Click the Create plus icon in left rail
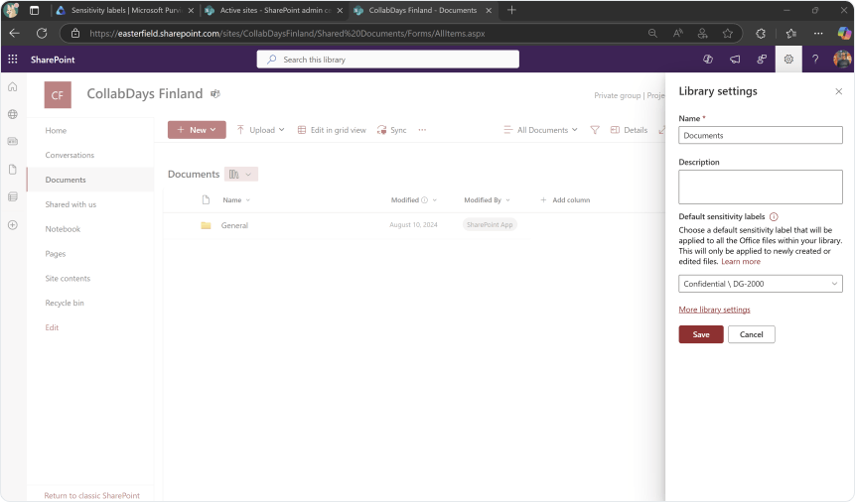 (13, 225)
